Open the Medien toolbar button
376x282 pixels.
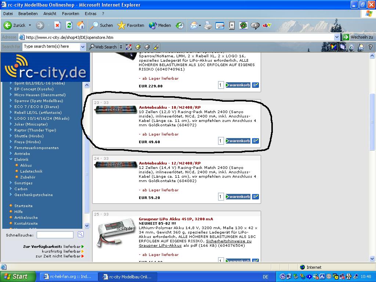[160, 25]
